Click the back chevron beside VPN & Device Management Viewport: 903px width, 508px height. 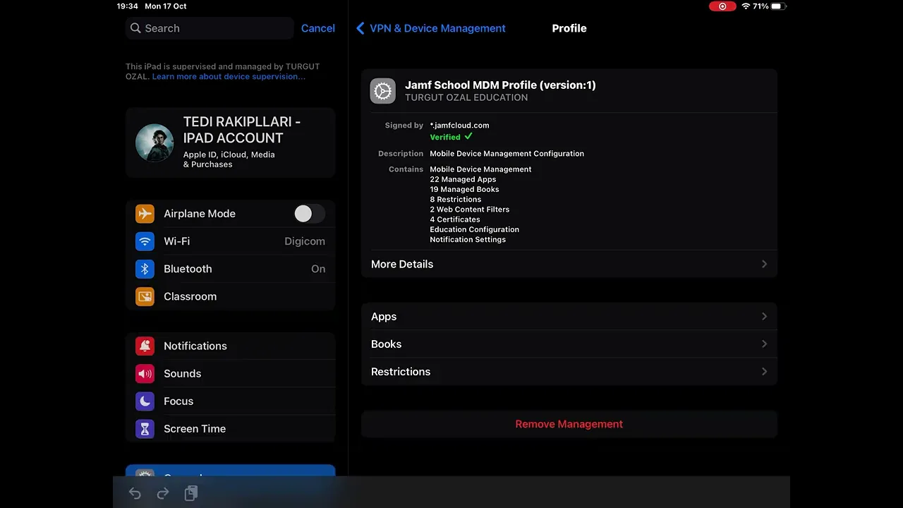(360, 28)
